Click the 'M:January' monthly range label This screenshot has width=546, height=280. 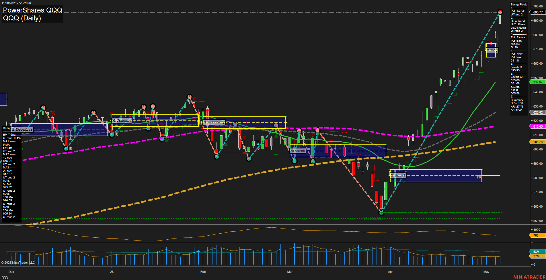[122, 120]
